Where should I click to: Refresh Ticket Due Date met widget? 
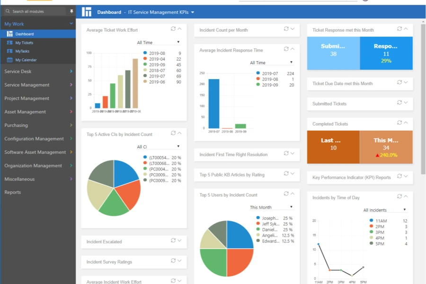tap(399, 82)
